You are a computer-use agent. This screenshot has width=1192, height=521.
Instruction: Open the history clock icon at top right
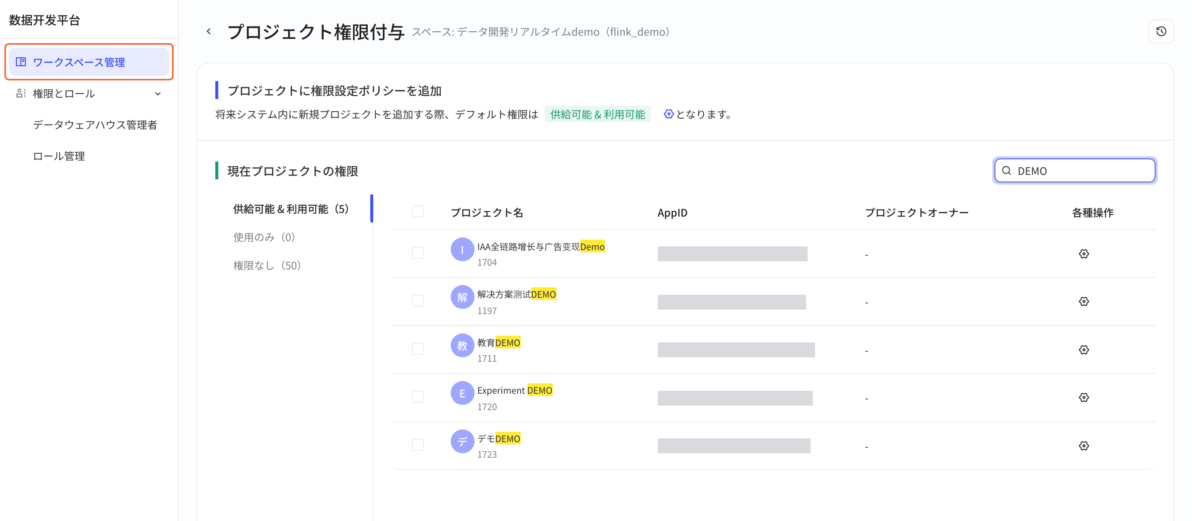click(x=1161, y=31)
